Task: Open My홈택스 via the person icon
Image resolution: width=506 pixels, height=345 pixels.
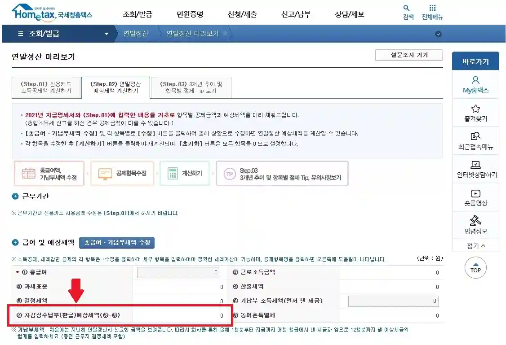Action: point(475,79)
